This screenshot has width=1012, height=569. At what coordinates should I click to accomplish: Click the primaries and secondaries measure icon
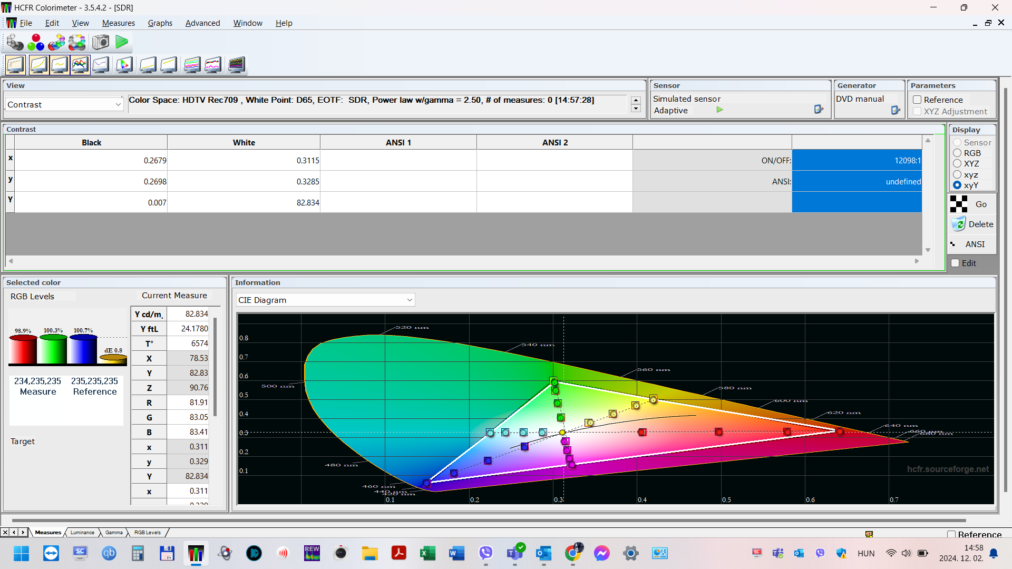point(56,42)
